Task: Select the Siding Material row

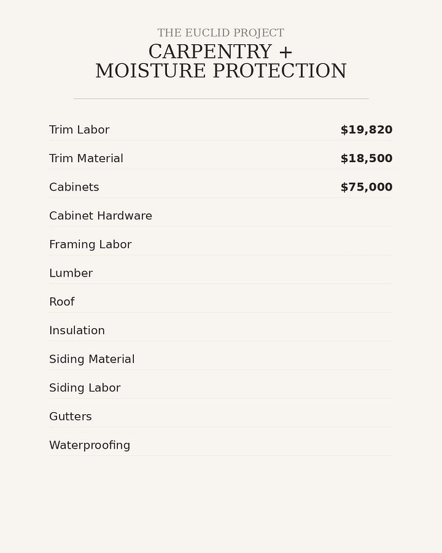Action: (221, 359)
